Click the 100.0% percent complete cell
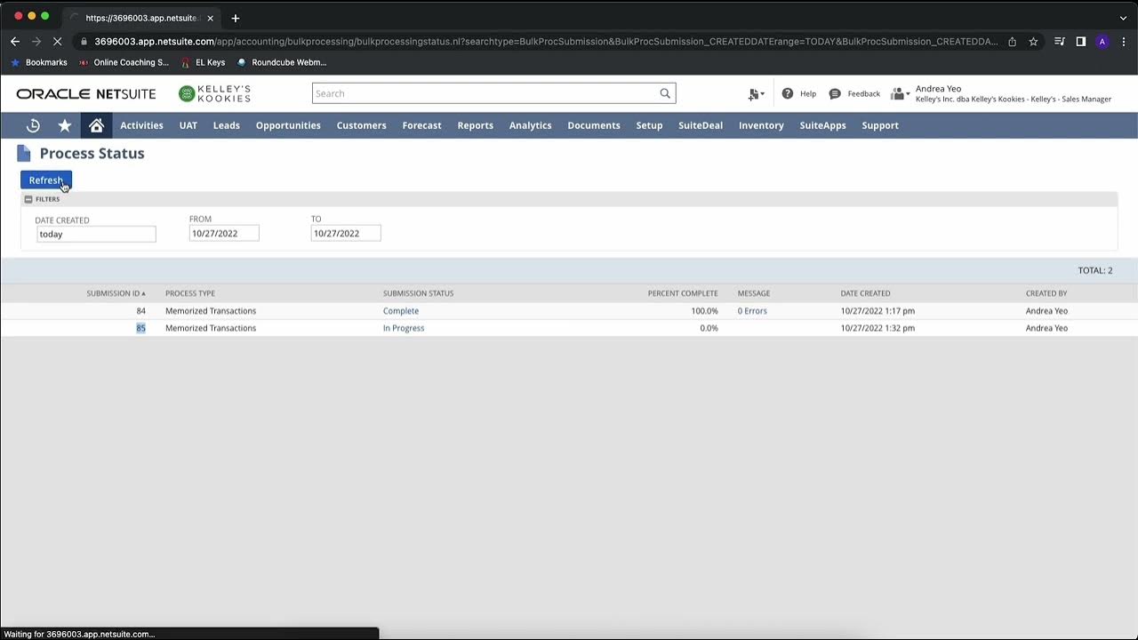 click(x=704, y=311)
